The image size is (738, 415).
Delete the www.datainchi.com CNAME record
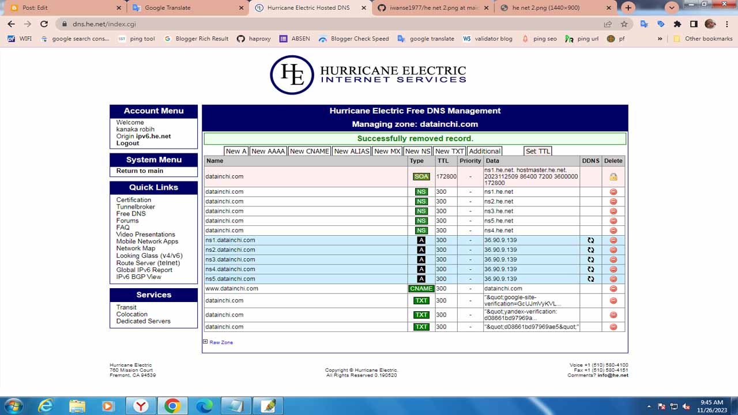(613, 289)
